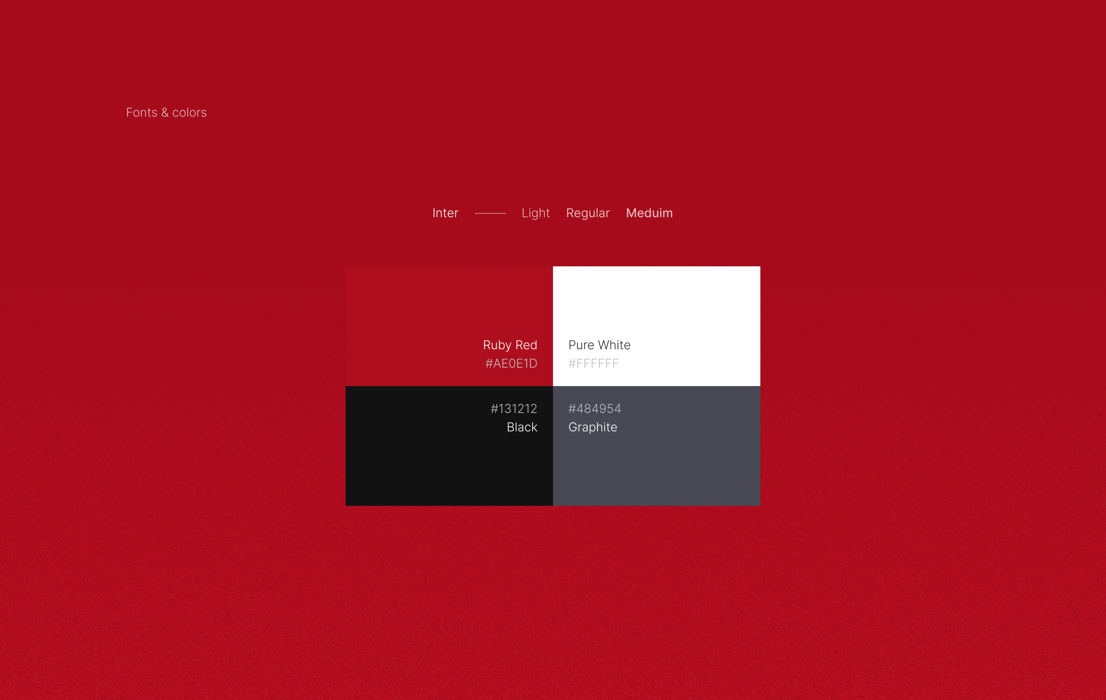This screenshot has height=700, width=1106.
Task: Click the thin line beside Inter
Action: (x=490, y=213)
